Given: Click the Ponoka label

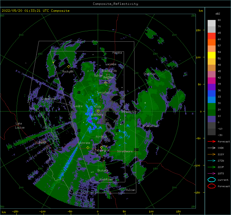Looking at the screenshot, I should pos(117,53).
